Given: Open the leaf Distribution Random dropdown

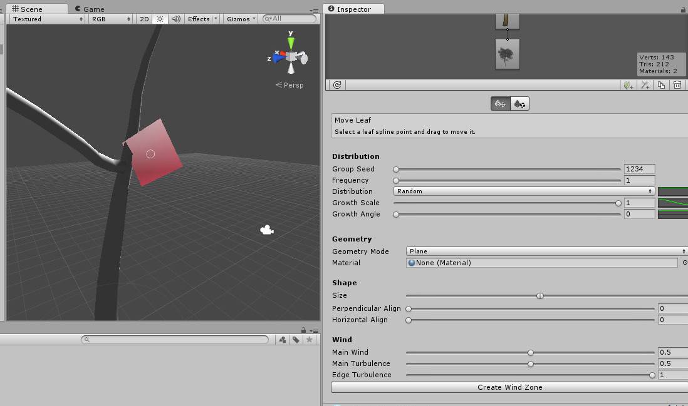Looking at the screenshot, I should (x=524, y=191).
